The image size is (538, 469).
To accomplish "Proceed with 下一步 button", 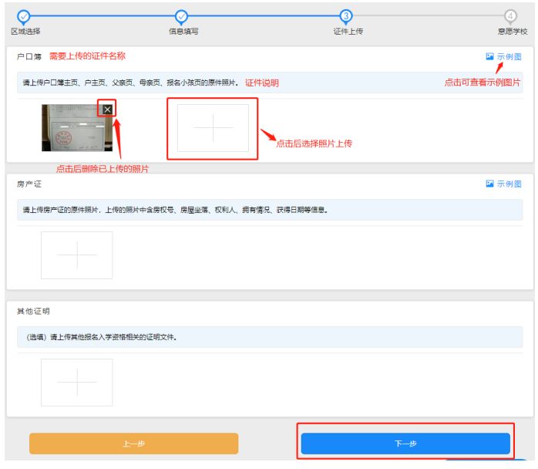I will pos(405,444).
